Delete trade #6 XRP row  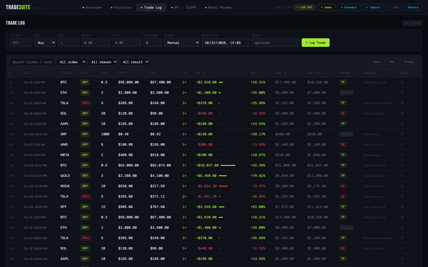402,134
